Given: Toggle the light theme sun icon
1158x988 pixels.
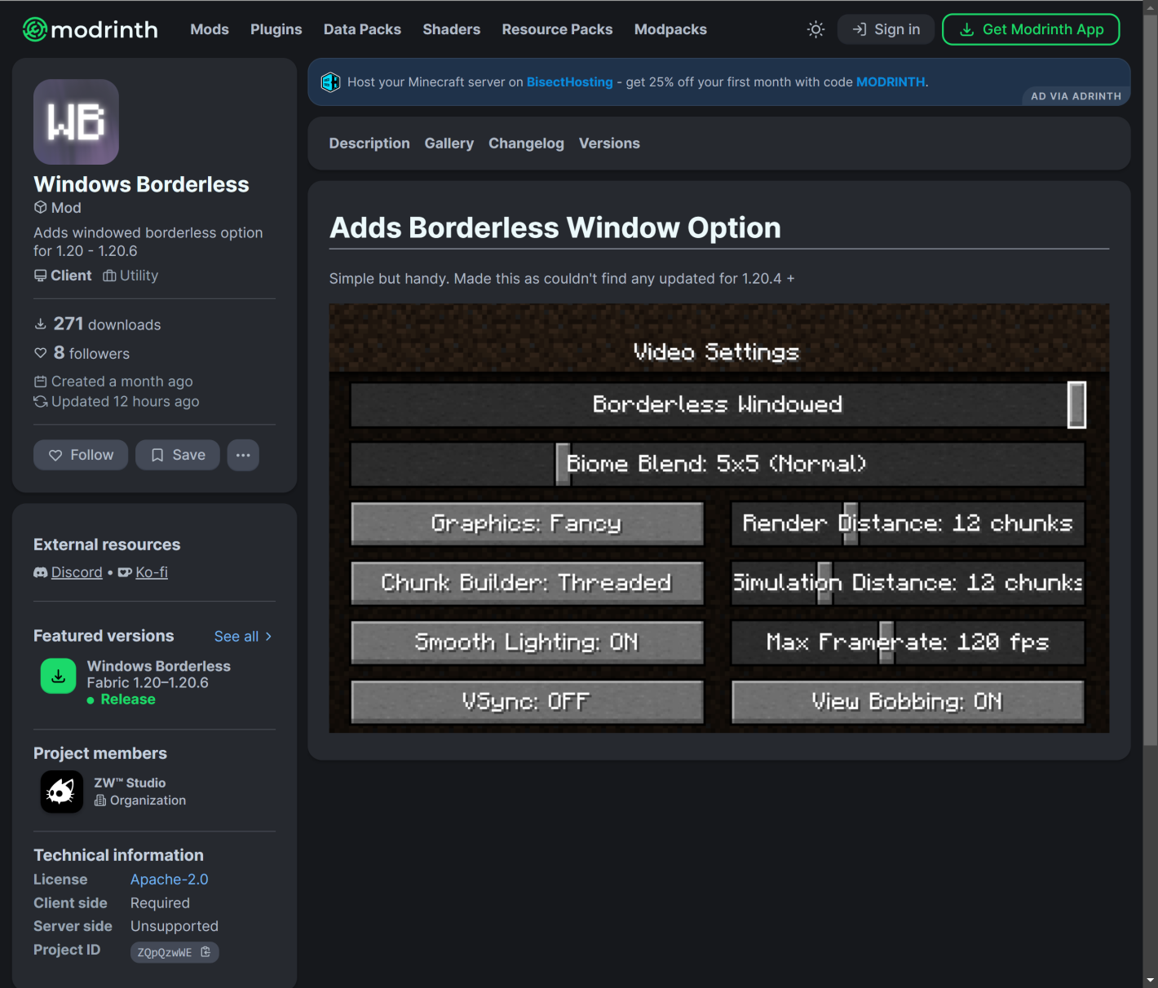Looking at the screenshot, I should (x=815, y=29).
